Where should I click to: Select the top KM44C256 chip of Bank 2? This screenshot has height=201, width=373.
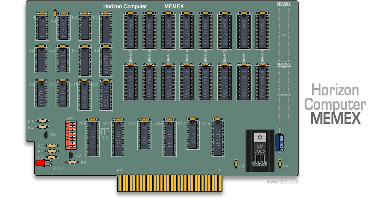tap(225, 31)
